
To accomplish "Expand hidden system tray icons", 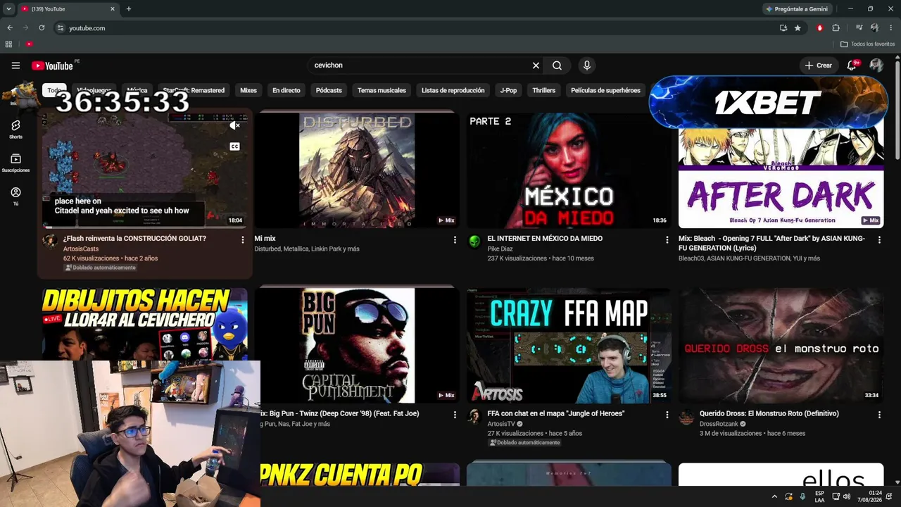I will tap(775, 496).
